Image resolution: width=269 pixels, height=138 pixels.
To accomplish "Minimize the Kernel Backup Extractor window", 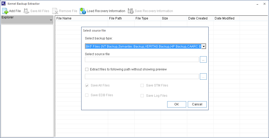I will pyautogui.click(x=257, y=4).
